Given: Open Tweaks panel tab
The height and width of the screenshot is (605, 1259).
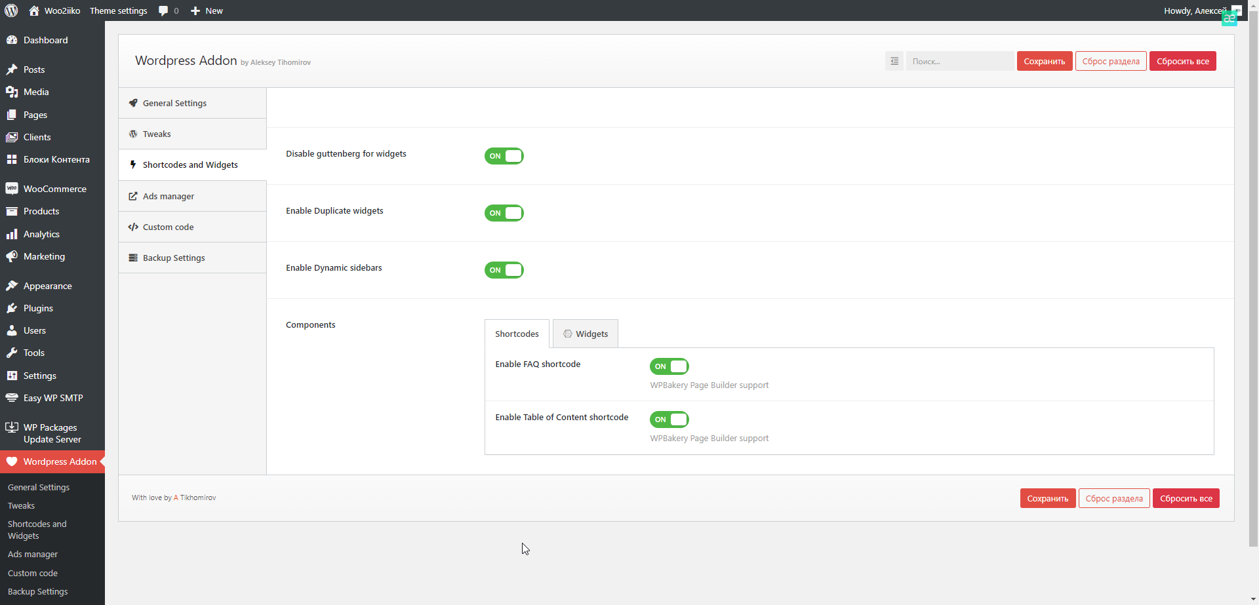Looking at the screenshot, I should (x=192, y=134).
